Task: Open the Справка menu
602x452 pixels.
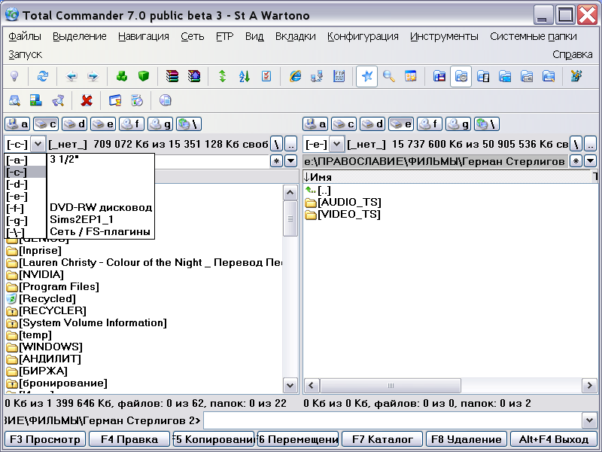Action: (x=573, y=54)
